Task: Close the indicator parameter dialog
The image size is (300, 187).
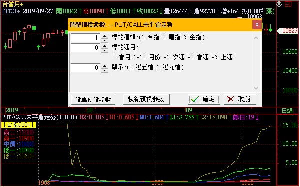Action: (257, 24)
